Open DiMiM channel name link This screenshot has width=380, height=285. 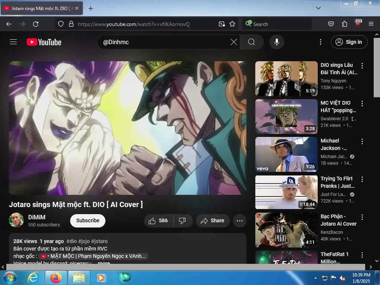(37, 217)
